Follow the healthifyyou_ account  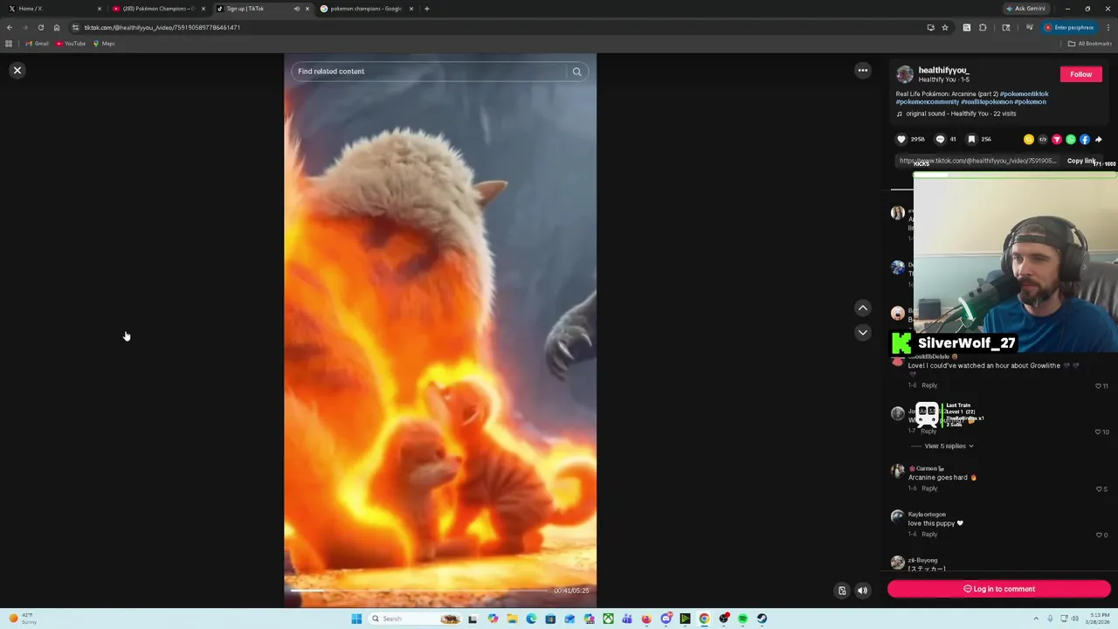pos(1080,74)
